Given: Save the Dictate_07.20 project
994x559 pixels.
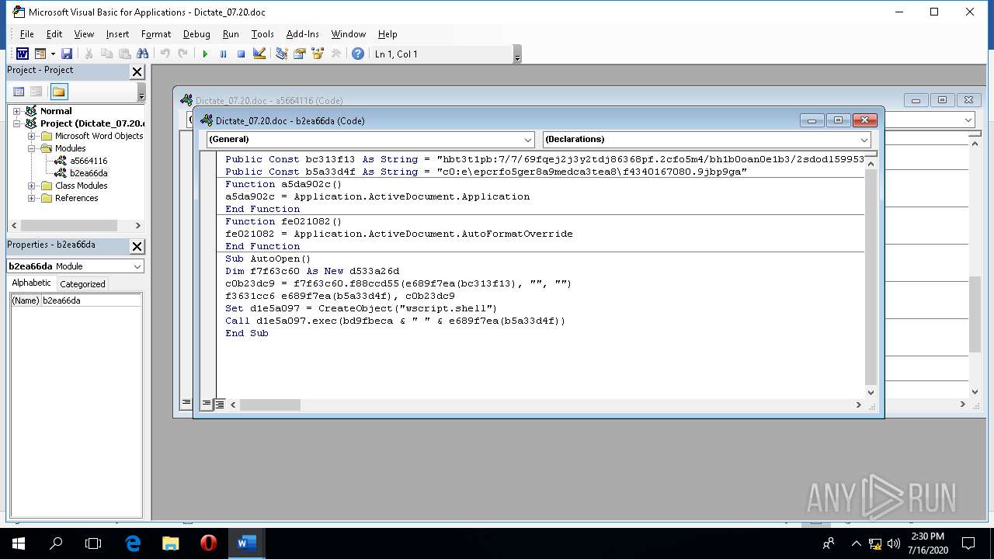Looking at the screenshot, I should pos(67,54).
